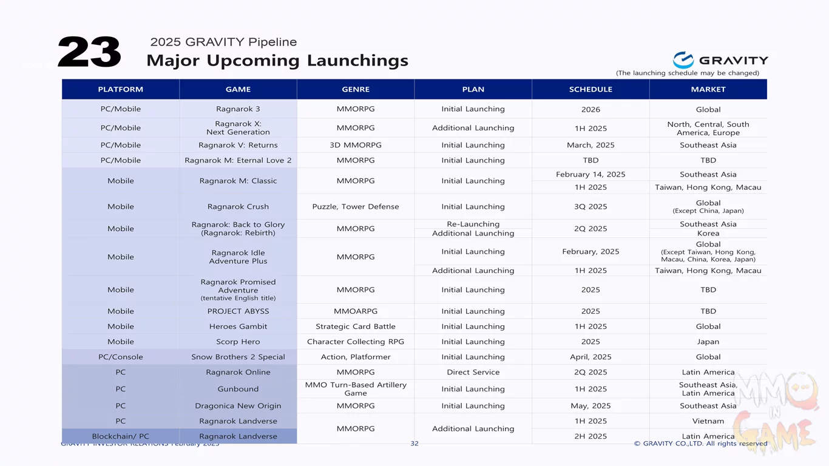Click 'Ragnarok Idle Adventure Plus' cell
The image size is (829, 466).
coord(238,257)
